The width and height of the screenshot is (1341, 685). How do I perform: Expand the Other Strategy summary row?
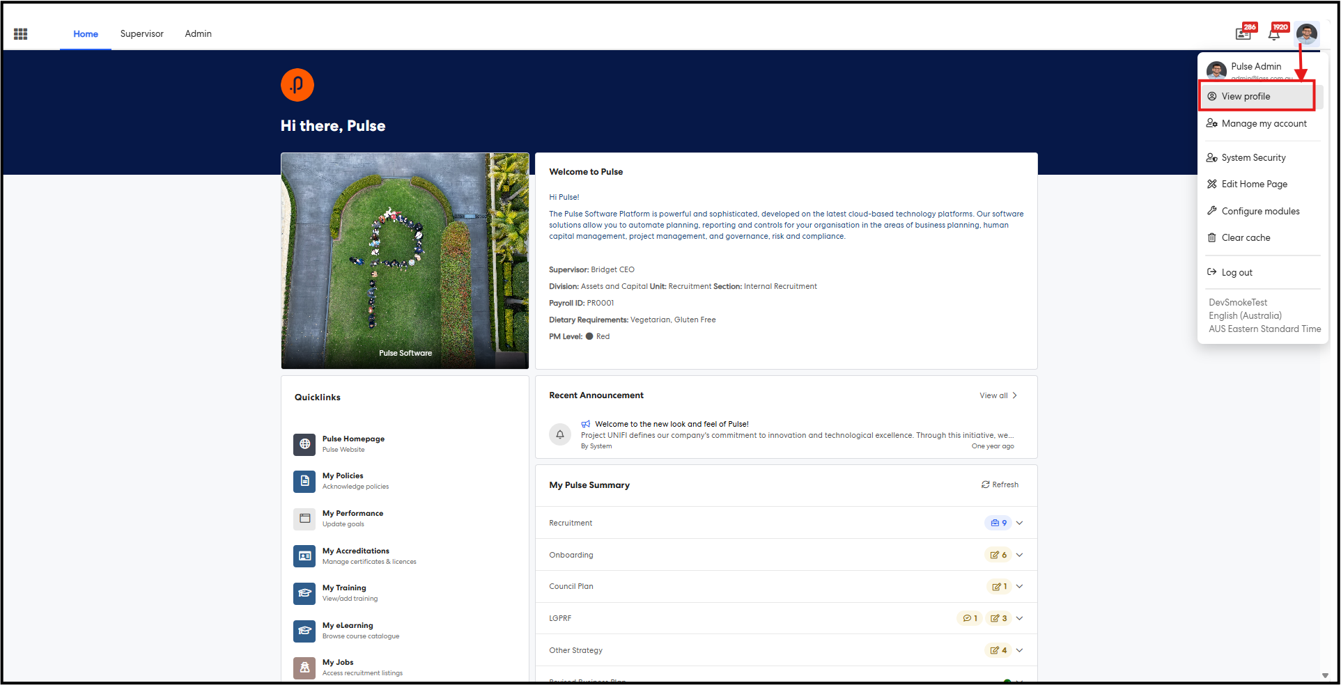(1019, 650)
